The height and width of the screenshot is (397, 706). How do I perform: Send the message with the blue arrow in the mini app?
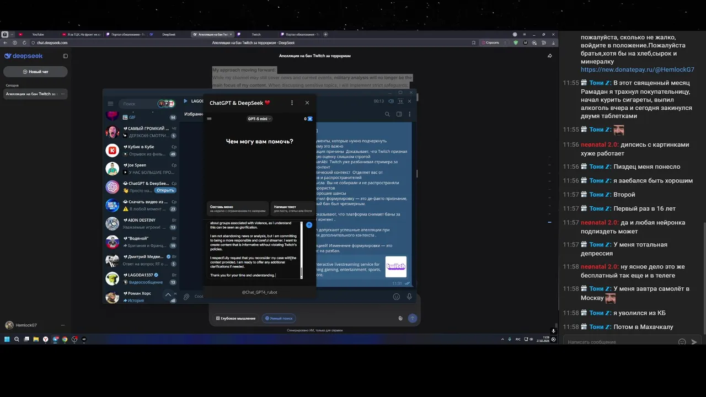[309, 225]
